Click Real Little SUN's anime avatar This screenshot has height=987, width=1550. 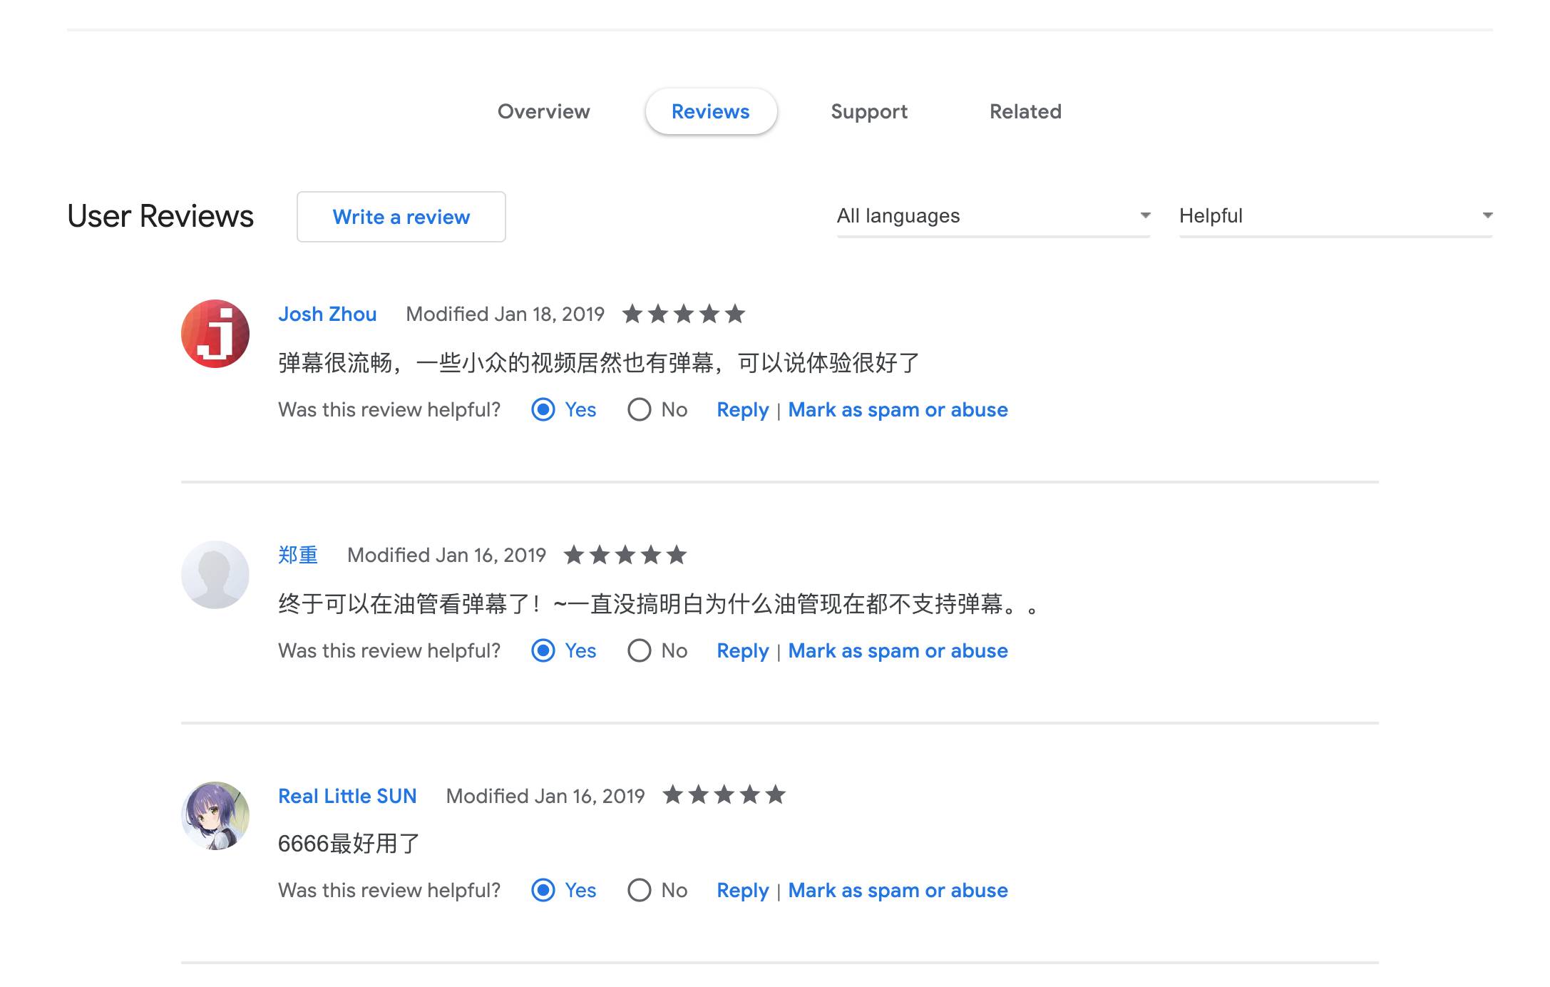click(x=215, y=815)
